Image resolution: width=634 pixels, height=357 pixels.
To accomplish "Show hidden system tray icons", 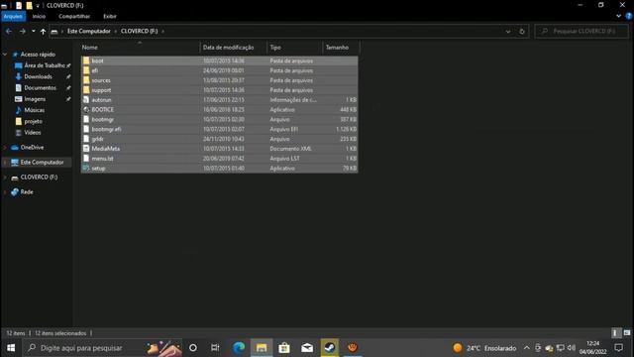I will tap(526, 348).
